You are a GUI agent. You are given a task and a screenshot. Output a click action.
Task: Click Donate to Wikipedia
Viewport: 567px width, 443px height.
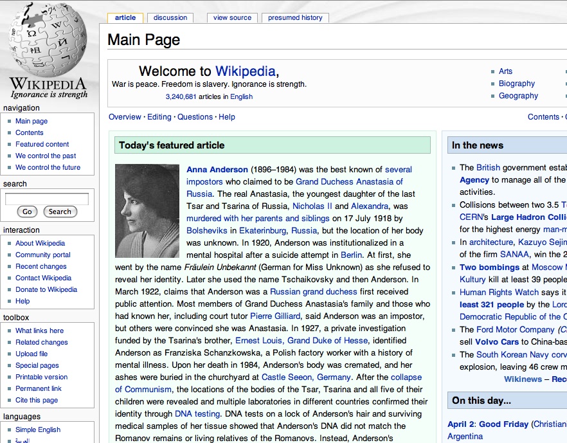point(46,290)
